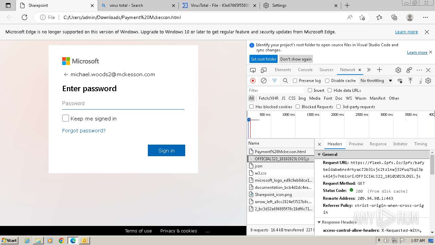
Task: Toggle device emulation icon in DevTools
Action: [x=264, y=70]
